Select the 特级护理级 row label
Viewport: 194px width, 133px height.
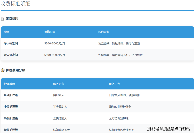(11, 130)
